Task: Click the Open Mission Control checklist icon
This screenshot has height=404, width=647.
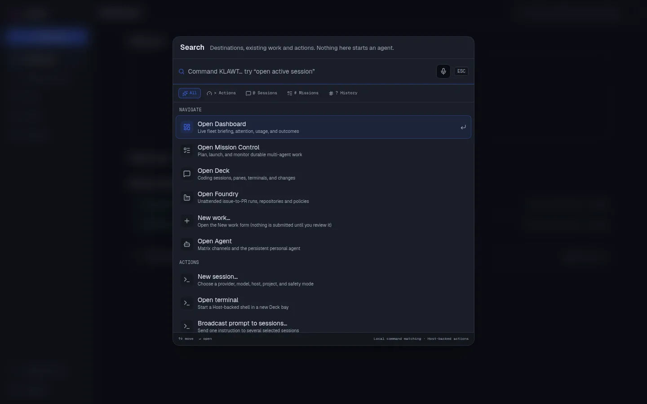Action: (187, 150)
